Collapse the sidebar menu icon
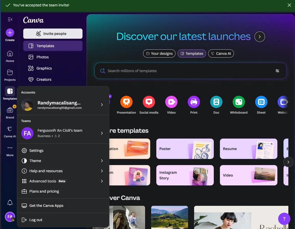 click(x=10, y=19)
